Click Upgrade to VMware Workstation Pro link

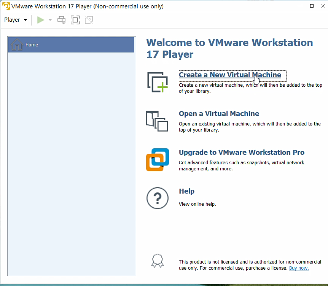click(x=242, y=153)
